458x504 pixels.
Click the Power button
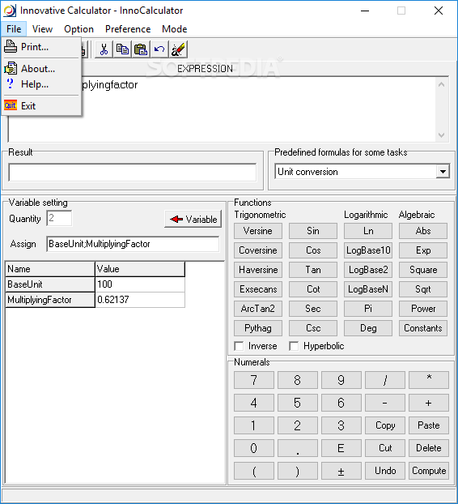click(x=423, y=309)
